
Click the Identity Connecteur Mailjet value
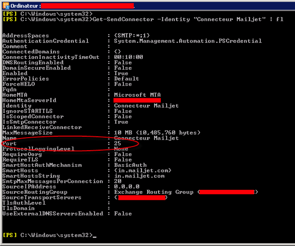tap(146, 106)
